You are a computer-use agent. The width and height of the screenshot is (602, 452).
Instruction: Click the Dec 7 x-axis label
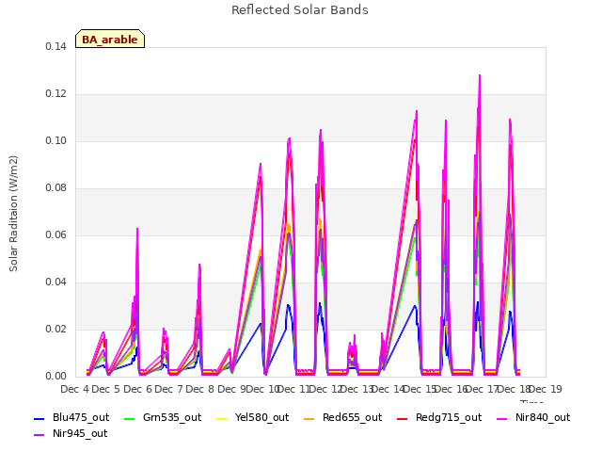[169, 389]
